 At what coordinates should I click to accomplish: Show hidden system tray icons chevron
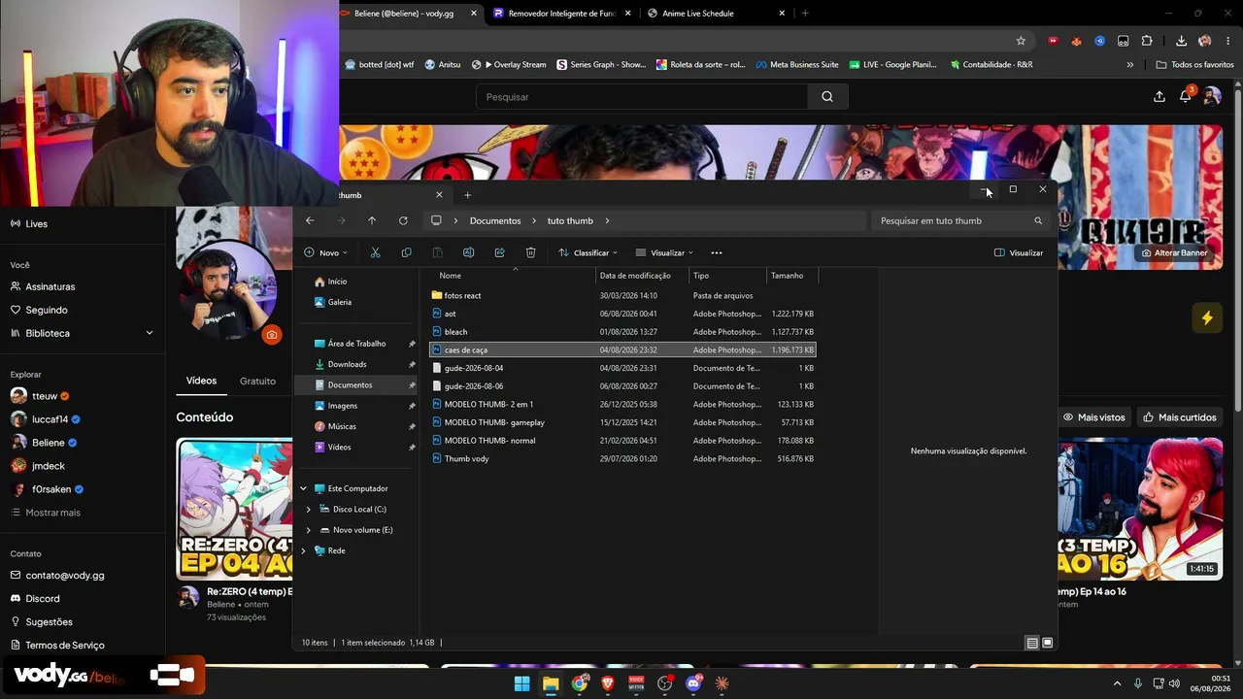[x=1117, y=683]
